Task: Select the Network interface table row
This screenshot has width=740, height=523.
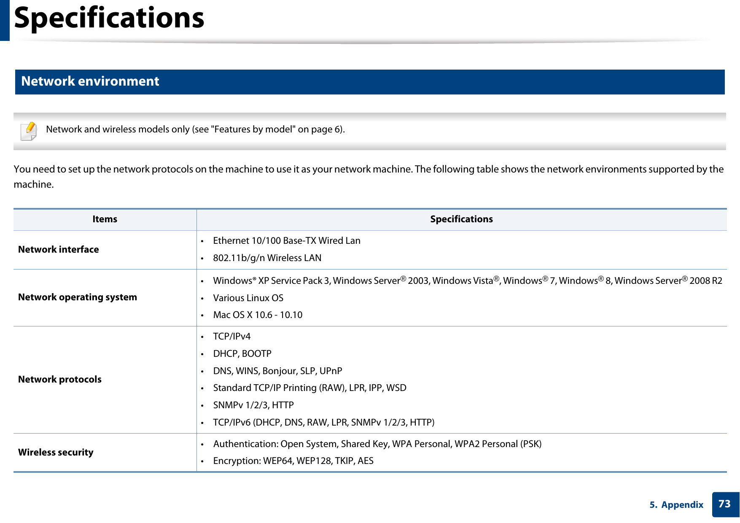Action: coord(58,249)
